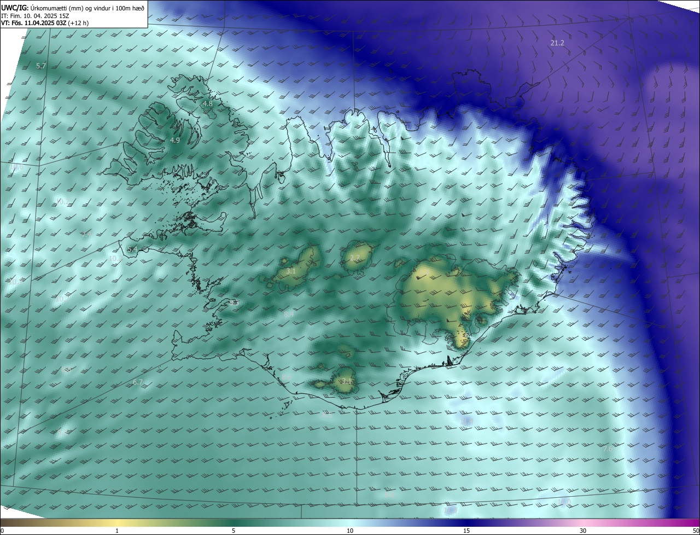The image size is (700, 535).
Task: Click the 0 tick on the color scale
Action: [x=2, y=531]
